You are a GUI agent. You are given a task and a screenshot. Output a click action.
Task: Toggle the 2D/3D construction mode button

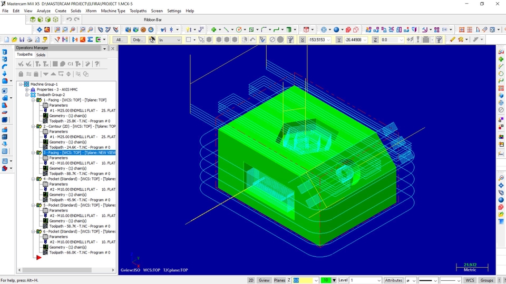click(x=251, y=280)
